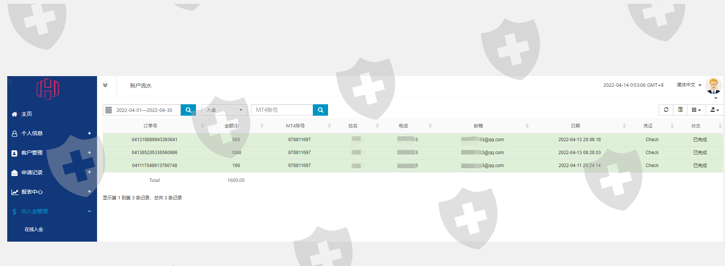Click order number 041385205336560666
Image resolution: width=725 pixels, height=266 pixels.
(155, 153)
